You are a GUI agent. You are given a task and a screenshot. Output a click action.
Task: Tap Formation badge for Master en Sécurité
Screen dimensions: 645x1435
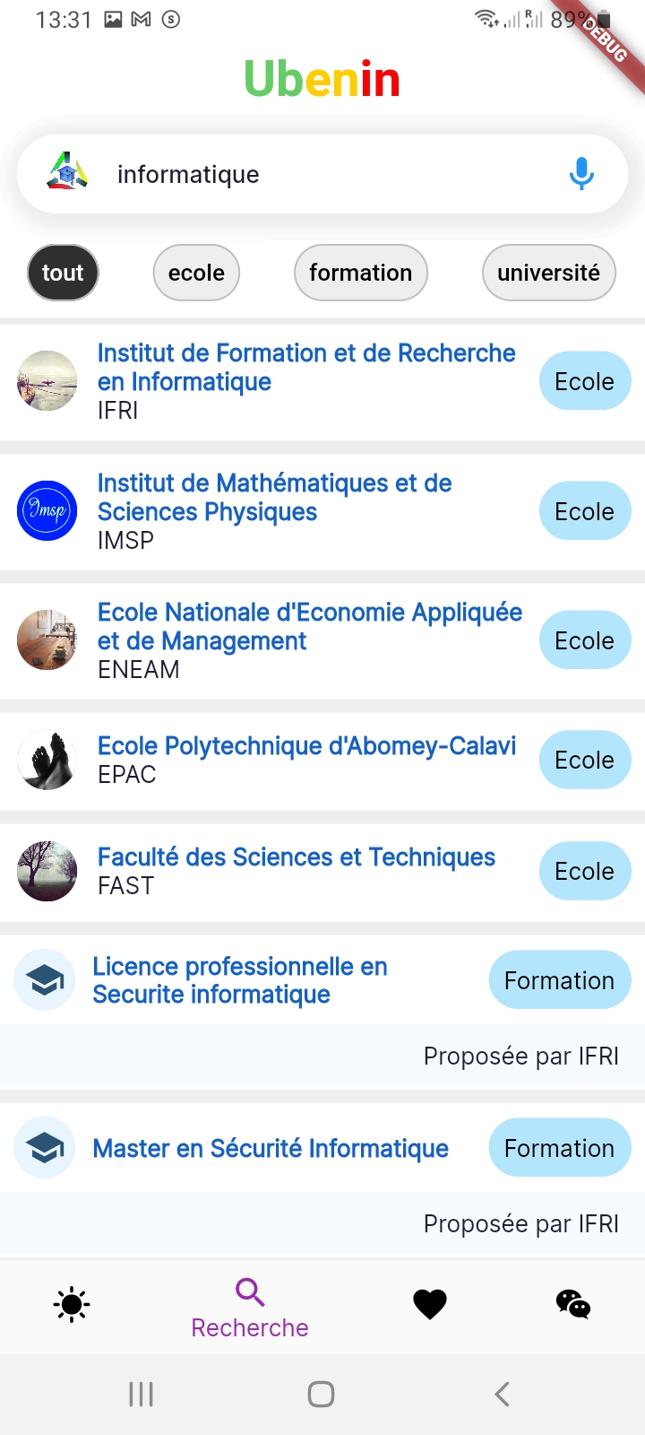559,1148
